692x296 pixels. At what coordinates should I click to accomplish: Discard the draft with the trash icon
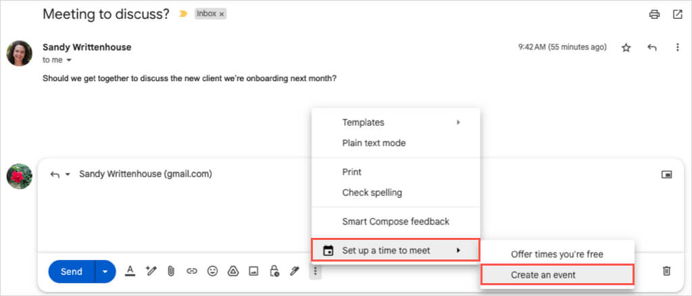pyautogui.click(x=667, y=271)
